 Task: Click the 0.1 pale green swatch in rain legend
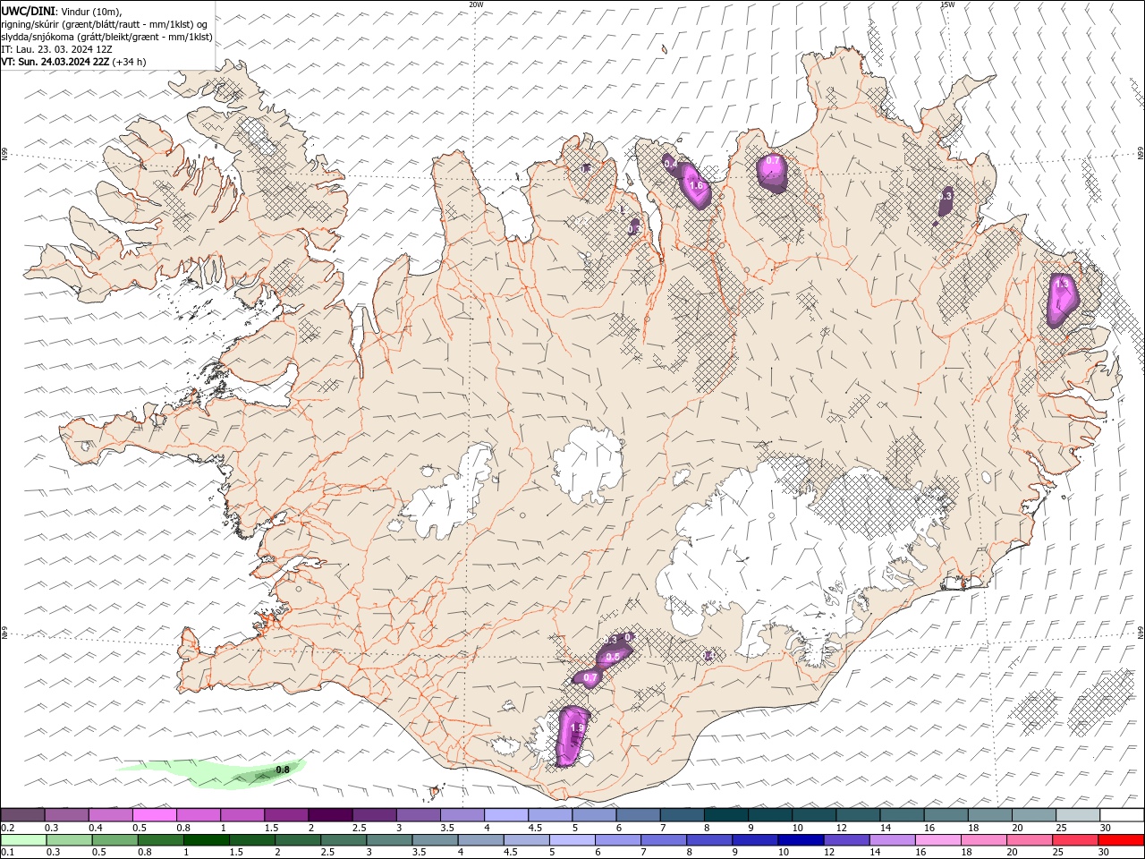[23, 840]
